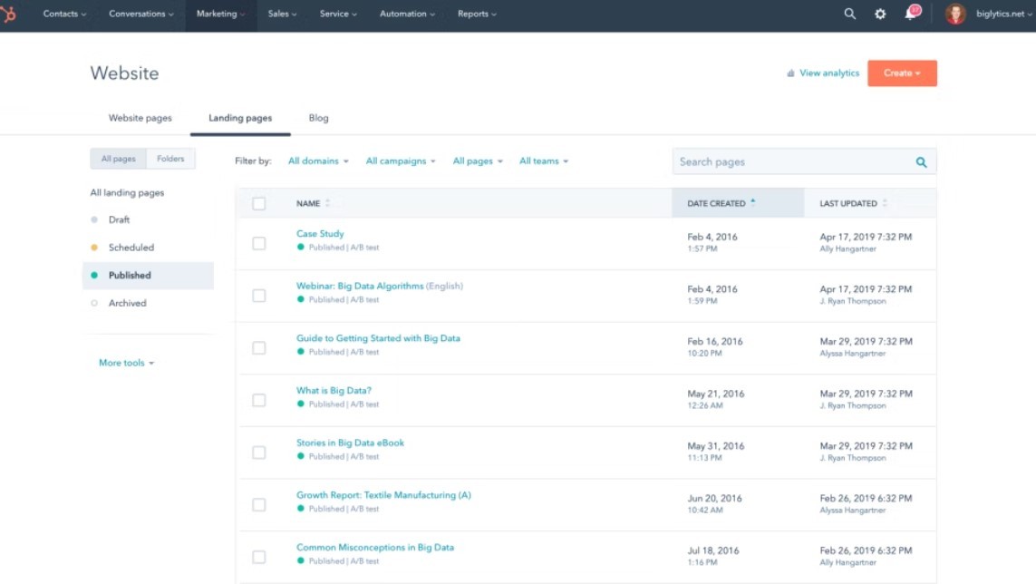
Task: Expand the All domains filter
Action: click(318, 161)
